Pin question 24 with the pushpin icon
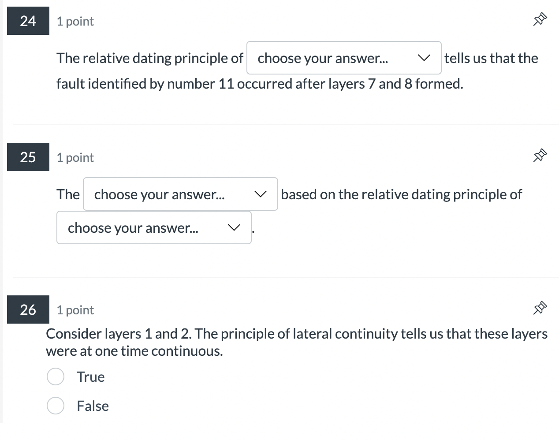 [x=540, y=20]
